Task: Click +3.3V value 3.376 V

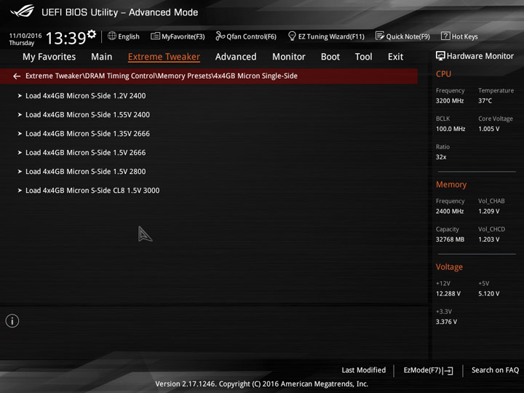Action: (x=446, y=322)
